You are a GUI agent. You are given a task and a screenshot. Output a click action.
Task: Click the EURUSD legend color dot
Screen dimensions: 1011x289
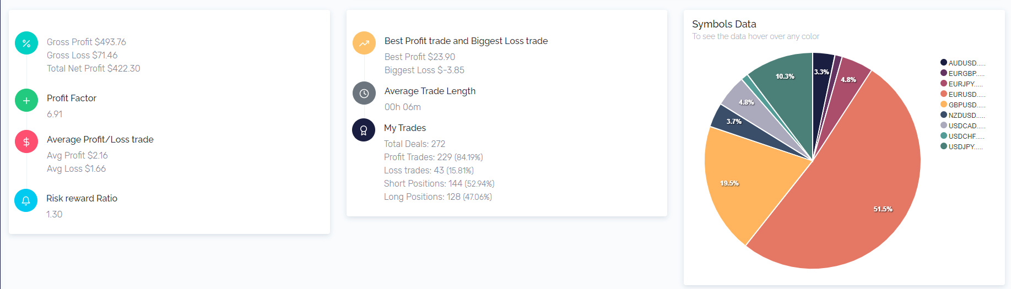(944, 94)
